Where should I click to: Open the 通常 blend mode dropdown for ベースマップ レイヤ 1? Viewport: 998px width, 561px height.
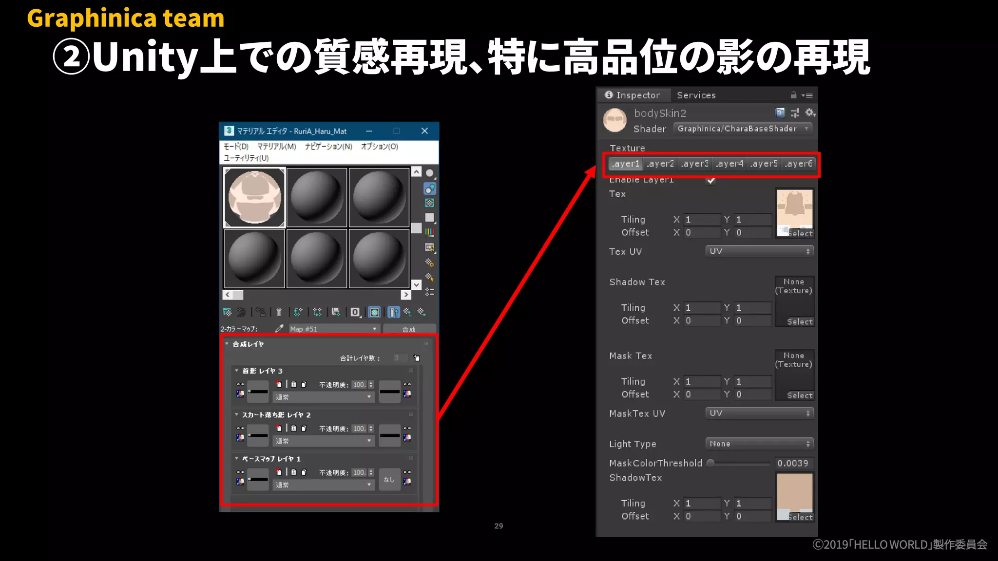point(324,485)
